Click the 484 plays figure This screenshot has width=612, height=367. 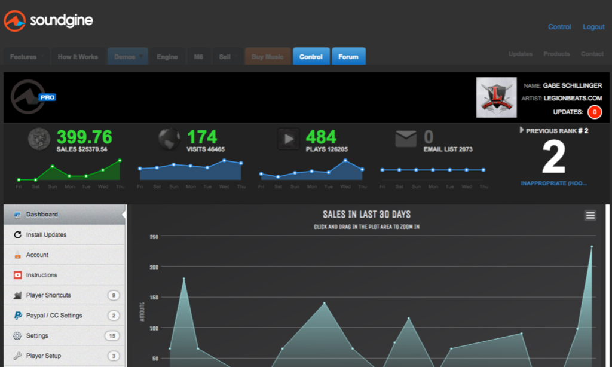click(x=321, y=137)
